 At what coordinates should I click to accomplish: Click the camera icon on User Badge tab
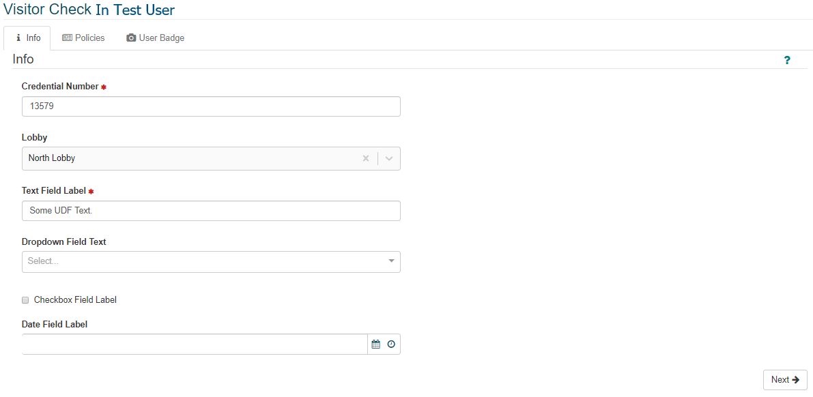coord(131,38)
